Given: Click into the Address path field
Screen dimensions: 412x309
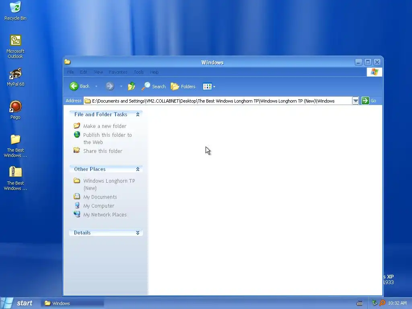Looking at the screenshot, I should pos(218,101).
